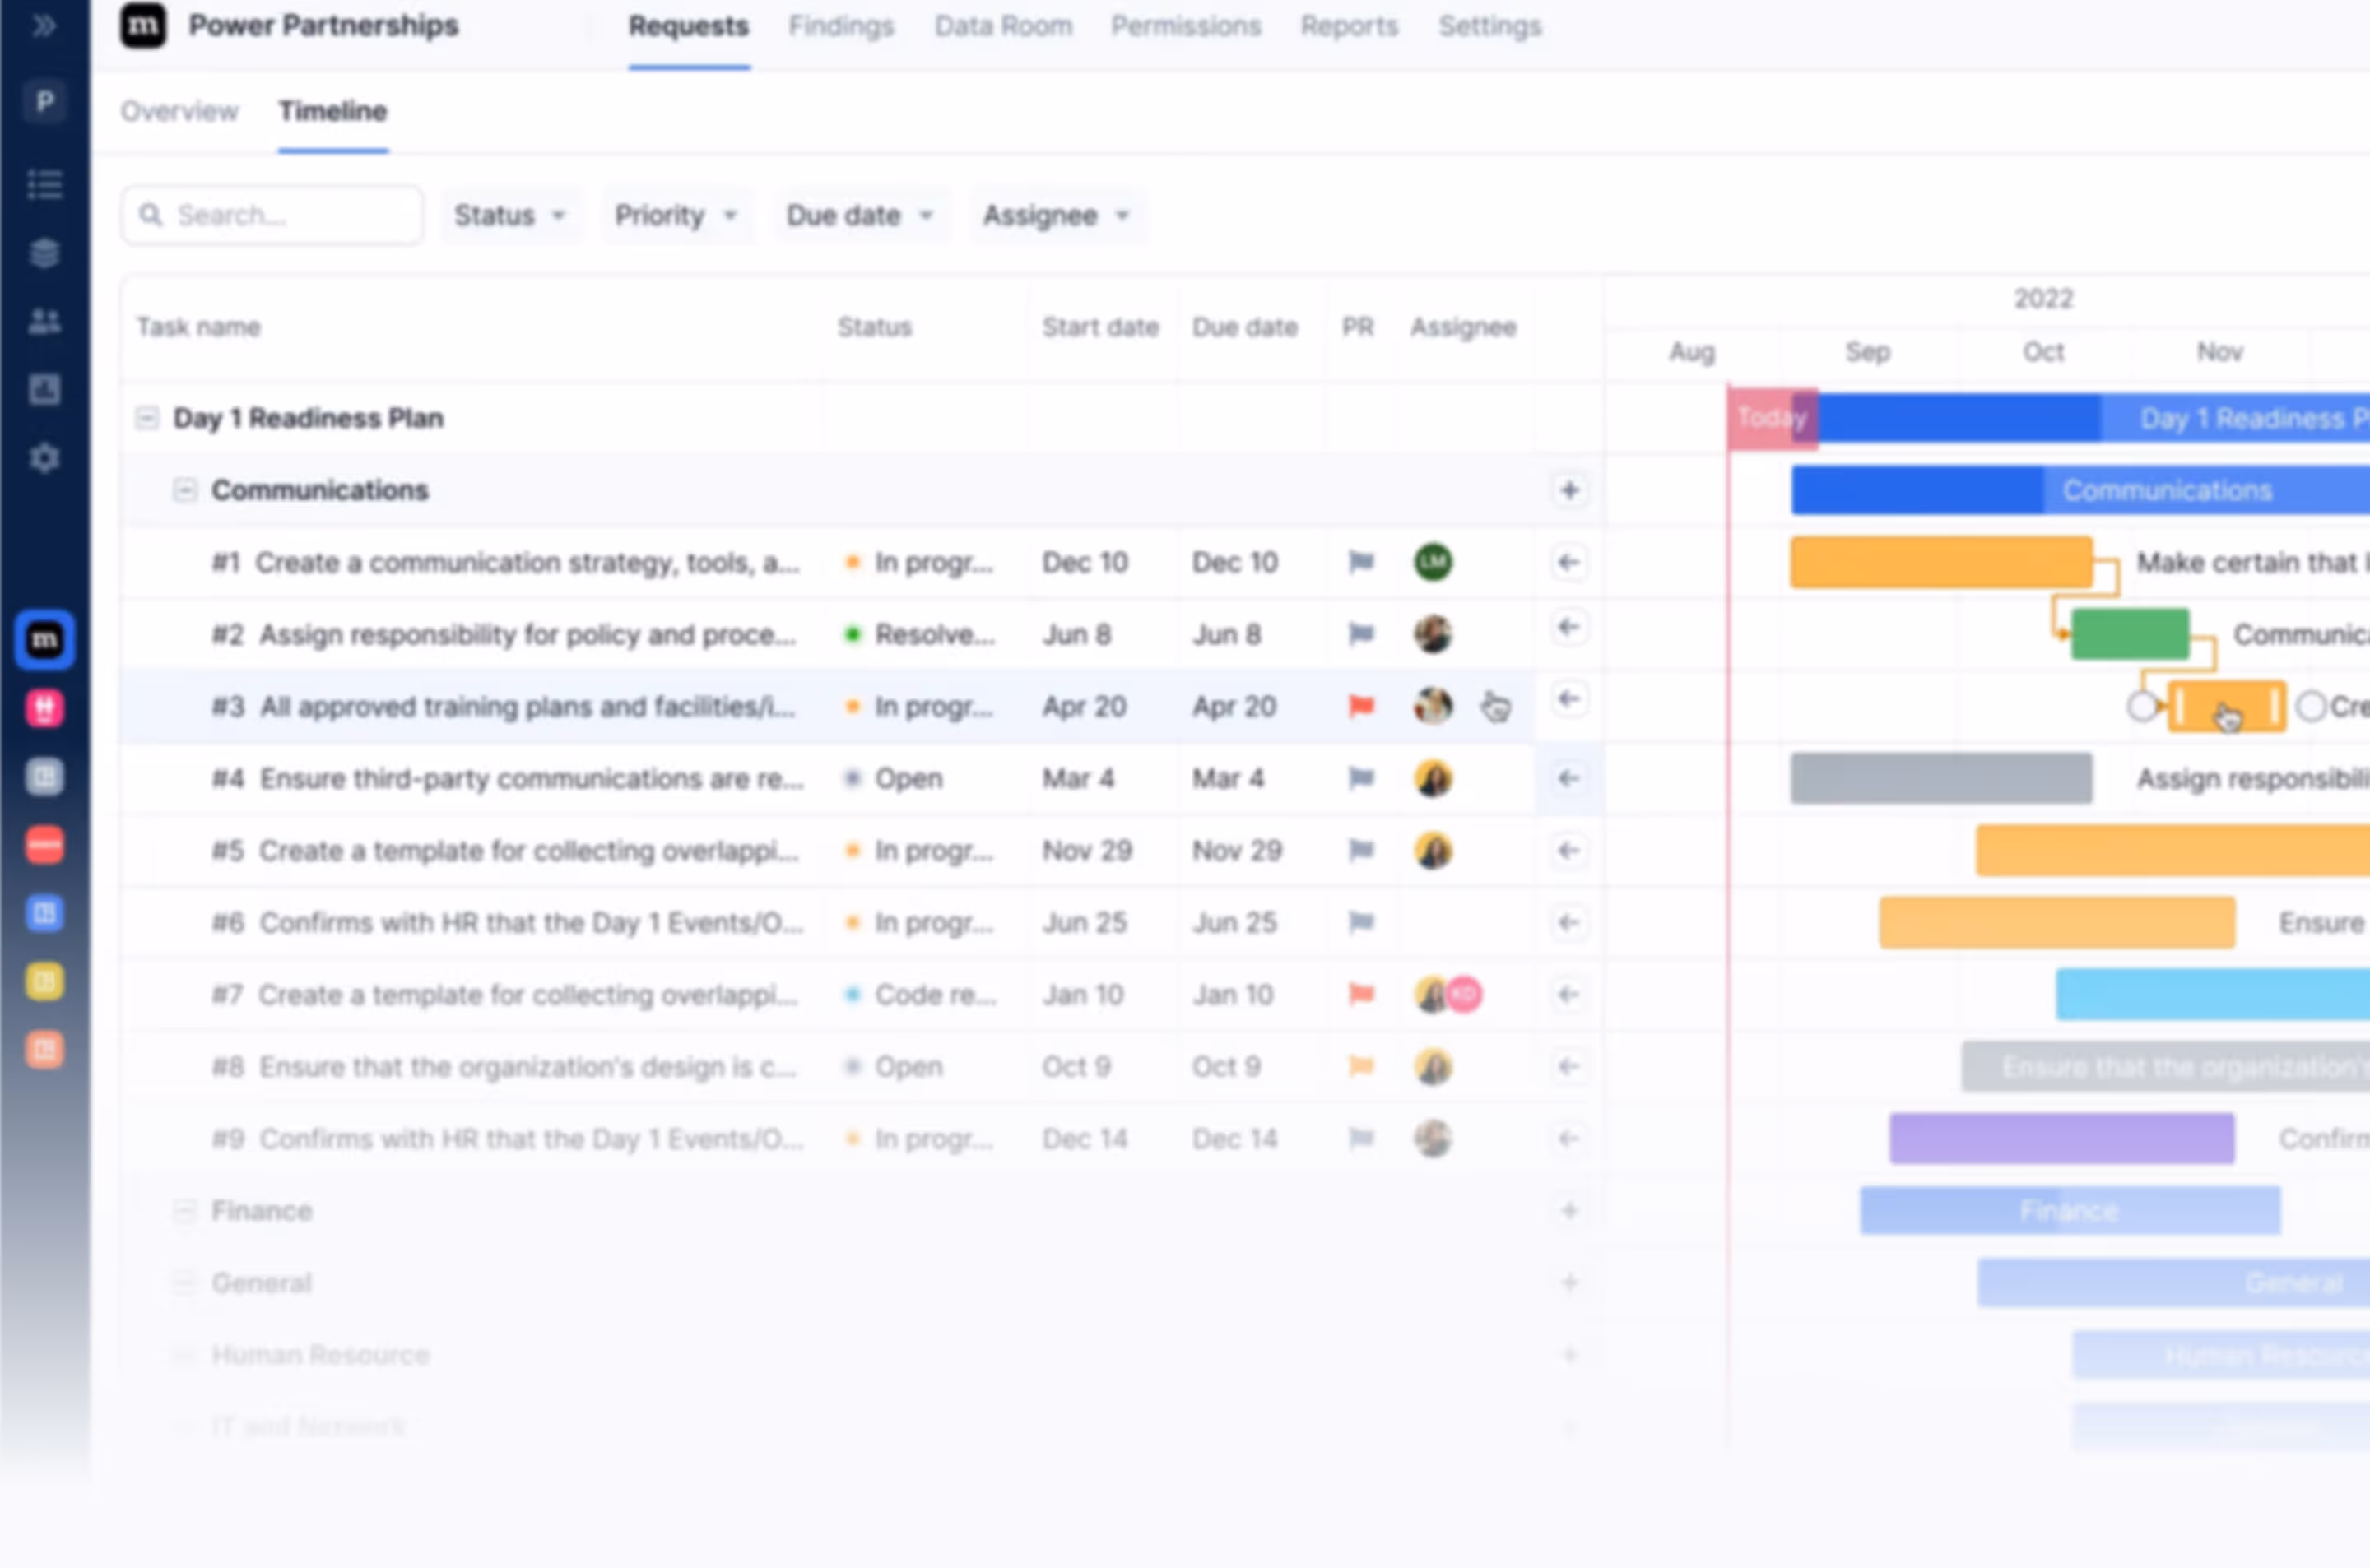
Task: Click the yellow priority flag on task #8
Action: pyautogui.click(x=1361, y=1066)
